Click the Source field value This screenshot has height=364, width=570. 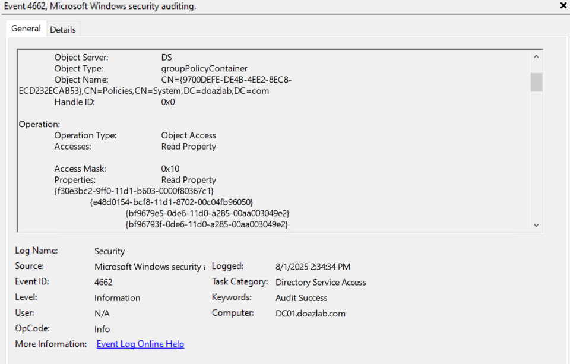pyautogui.click(x=150, y=267)
